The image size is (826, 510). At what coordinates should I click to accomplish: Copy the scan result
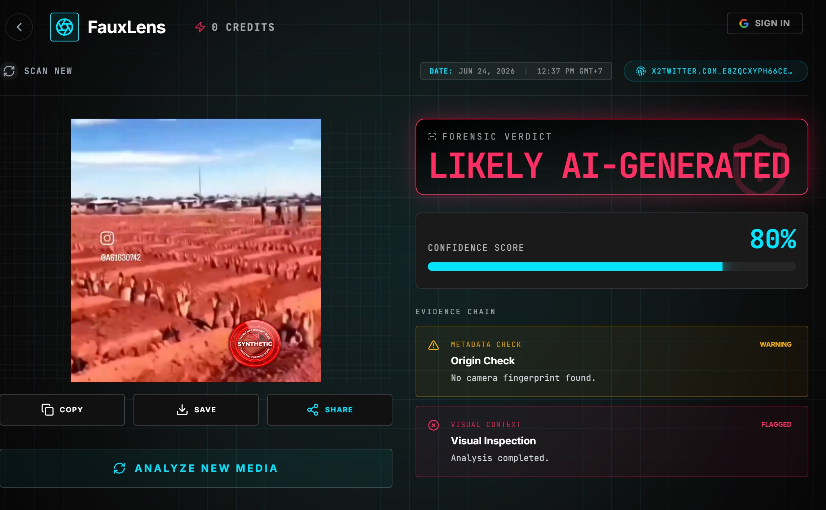tap(62, 410)
